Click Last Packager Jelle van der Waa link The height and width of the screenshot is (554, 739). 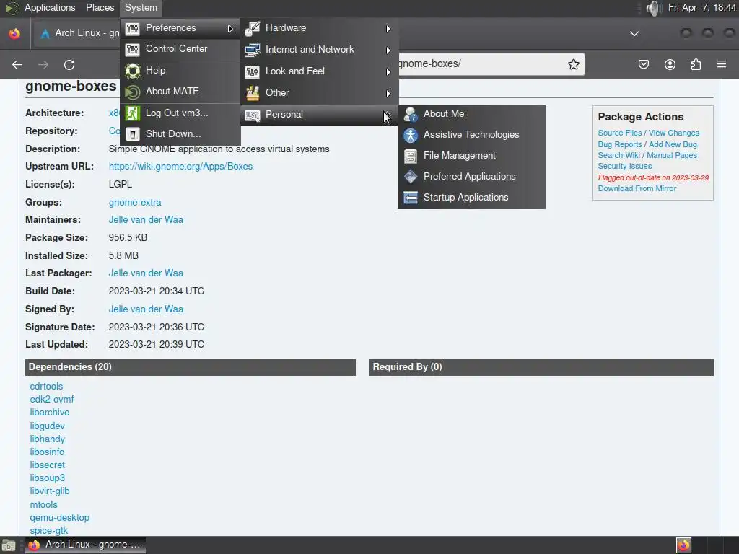click(146, 273)
